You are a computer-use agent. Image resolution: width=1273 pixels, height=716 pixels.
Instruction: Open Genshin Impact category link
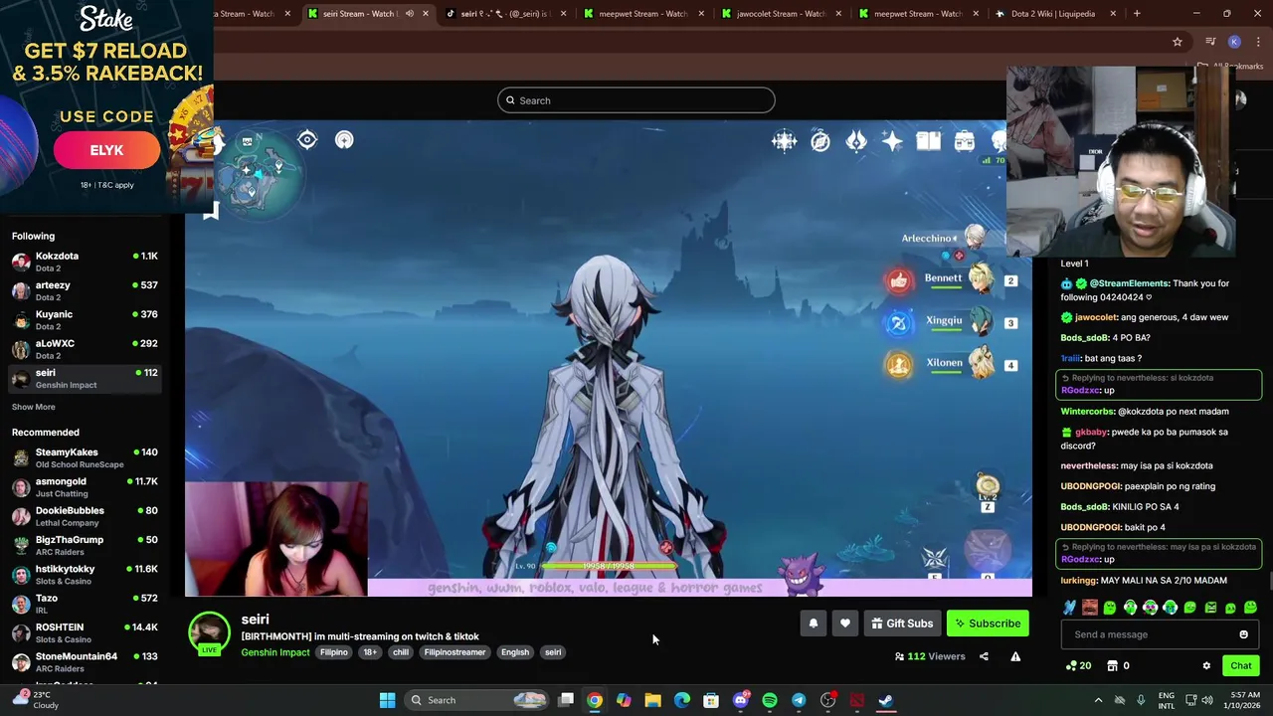click(275, 652)
